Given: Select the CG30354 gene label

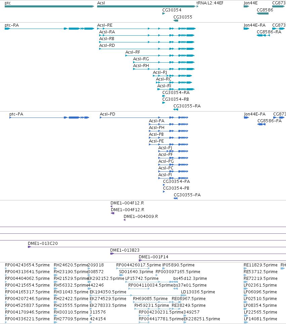Looking at the screenshot, I should click(172, 10).
